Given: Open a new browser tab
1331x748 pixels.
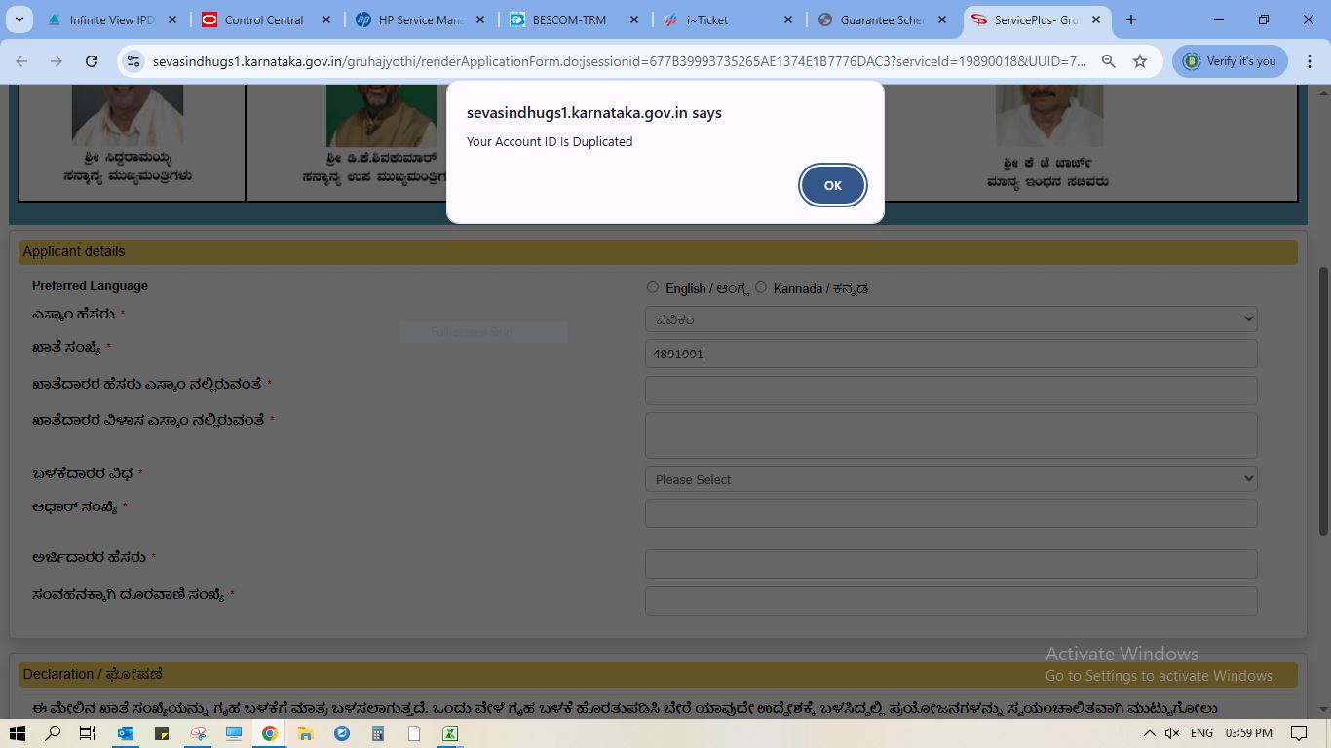Looking at the screenshot, I should pos(1131,19).
